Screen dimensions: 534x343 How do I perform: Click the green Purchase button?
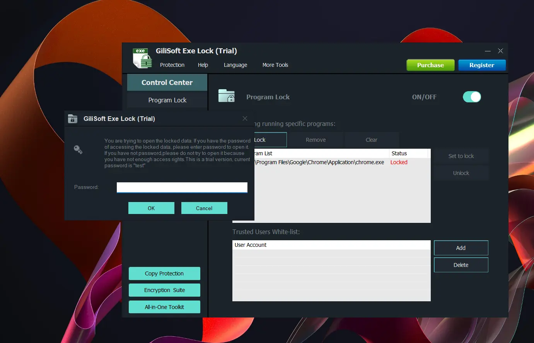coord(430,65)
